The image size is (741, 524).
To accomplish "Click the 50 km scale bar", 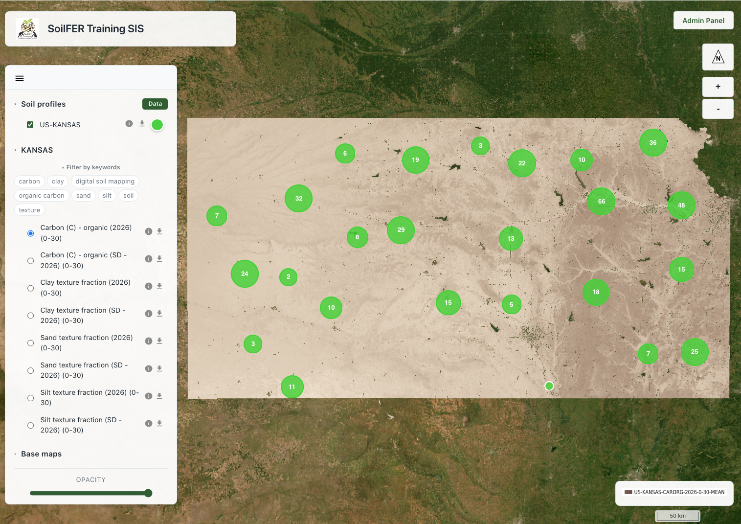I will [677, 516].
